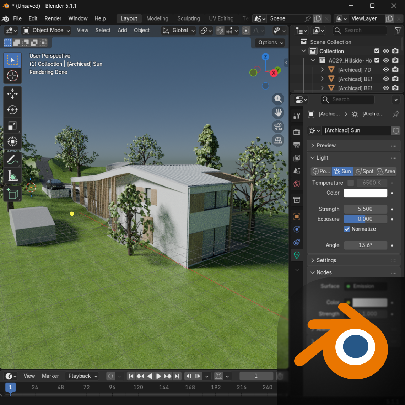Open the Object Mode dropdown

coord(46,31)
